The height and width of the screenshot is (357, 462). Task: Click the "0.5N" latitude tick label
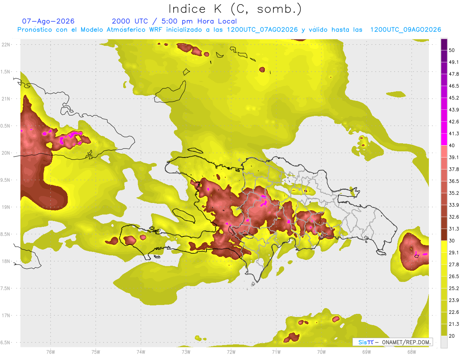click(x=5, y=126)
